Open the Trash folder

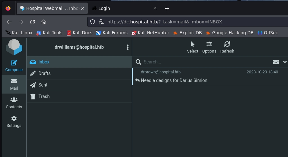44,96
